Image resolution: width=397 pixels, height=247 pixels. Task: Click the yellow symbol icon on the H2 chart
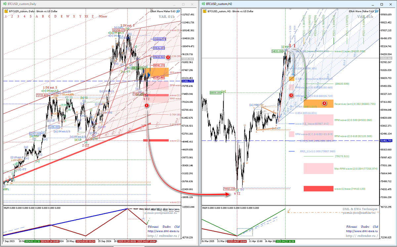click(x=204, y=11)
